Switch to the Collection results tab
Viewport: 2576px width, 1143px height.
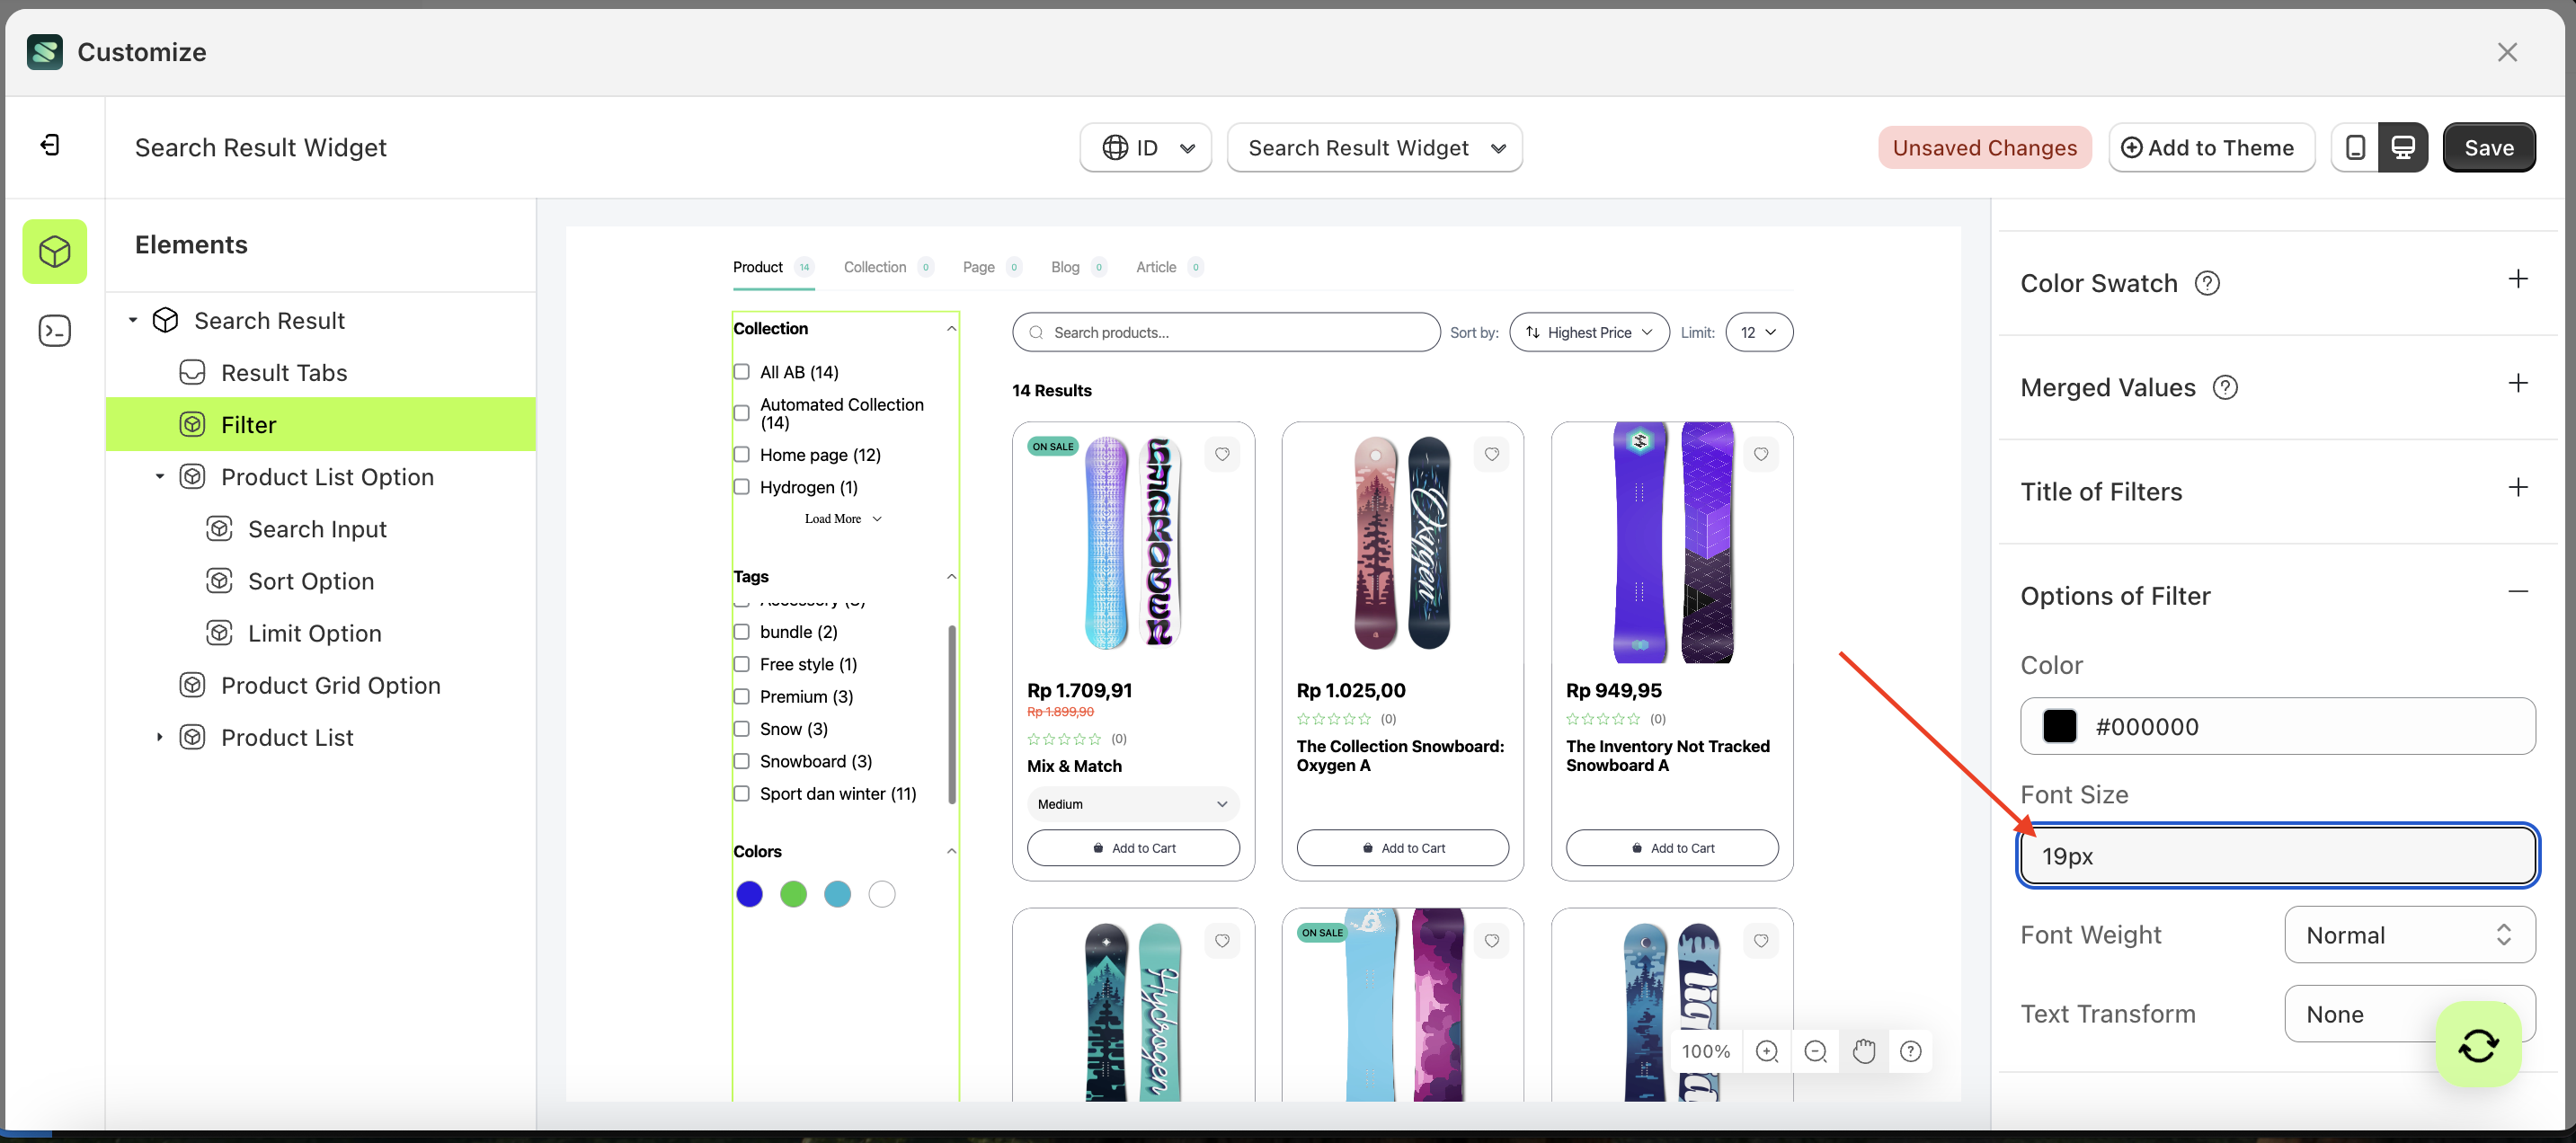click(875, 267)
